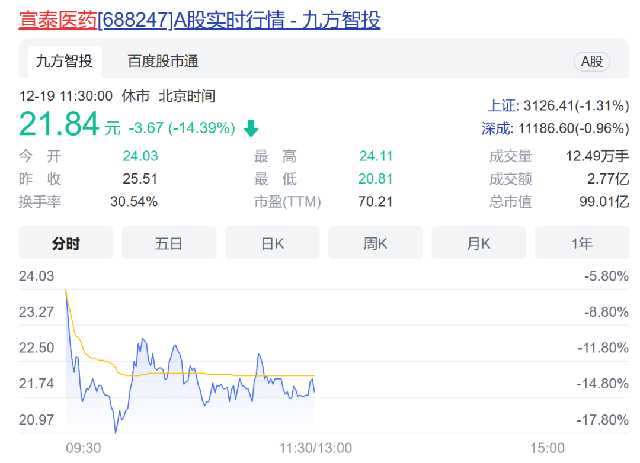Click the 换手率 value 30.54%

pyautogui.click(x=134, y=201)
